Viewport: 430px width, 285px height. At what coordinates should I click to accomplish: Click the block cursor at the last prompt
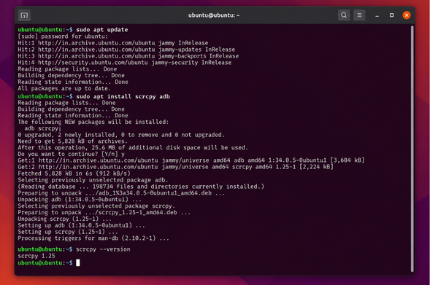click(78, 263)
